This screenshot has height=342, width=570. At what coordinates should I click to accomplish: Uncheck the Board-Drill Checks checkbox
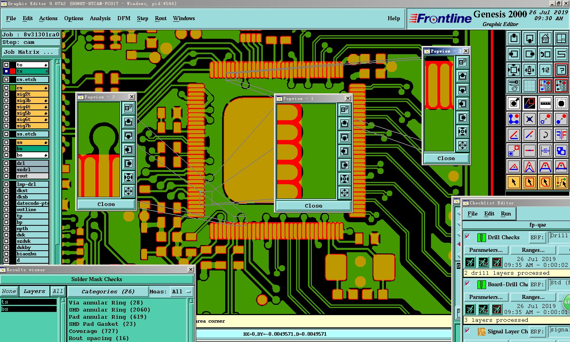(x=467, y=283)
